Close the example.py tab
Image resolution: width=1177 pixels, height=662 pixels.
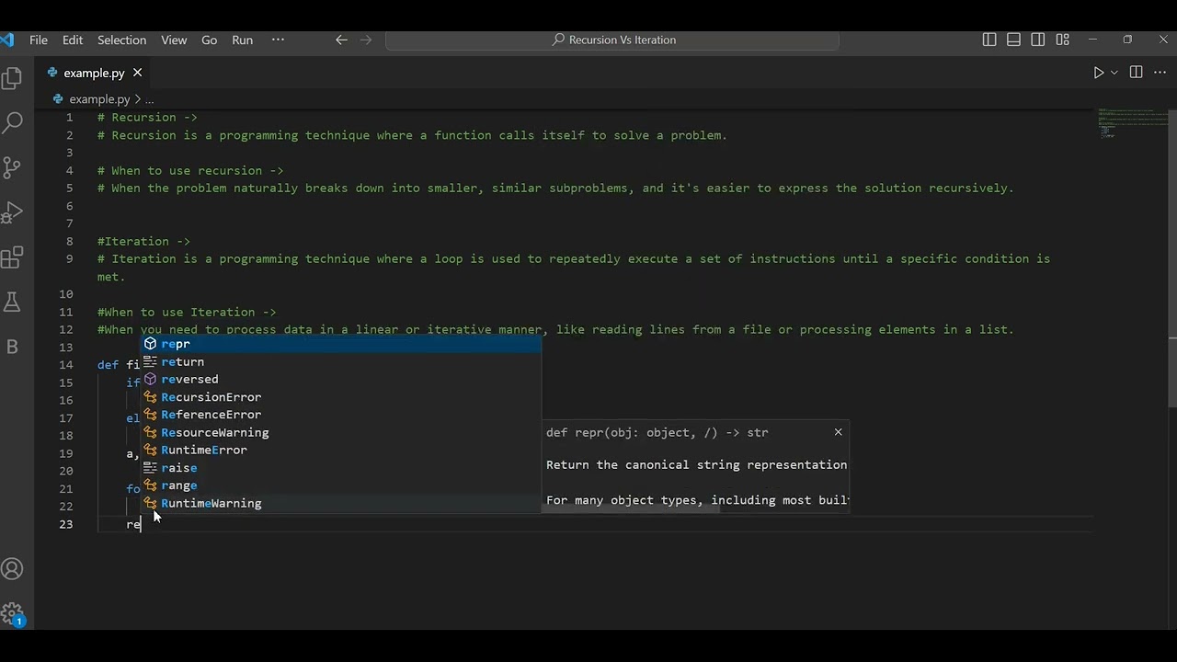[x=138, y=73]
